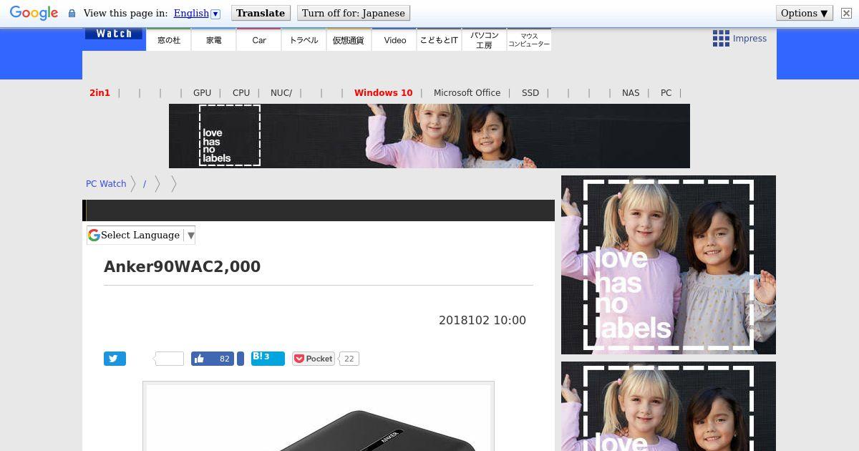Viewport: 859px width, 451px height.
Task: Open the マウスコンピューター site tab
Action: tap(529, 40)
